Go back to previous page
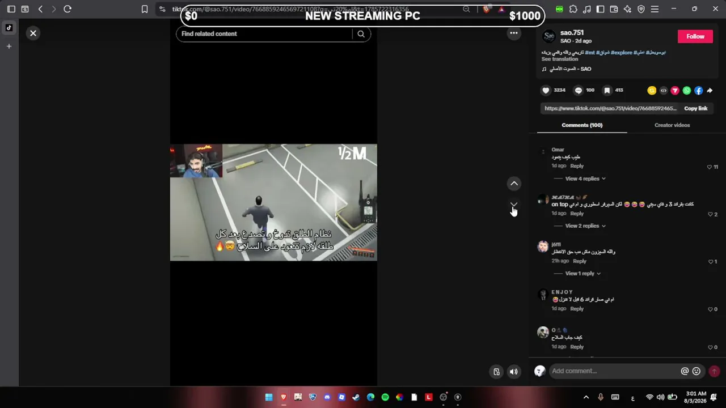 [x=40, y=9]
